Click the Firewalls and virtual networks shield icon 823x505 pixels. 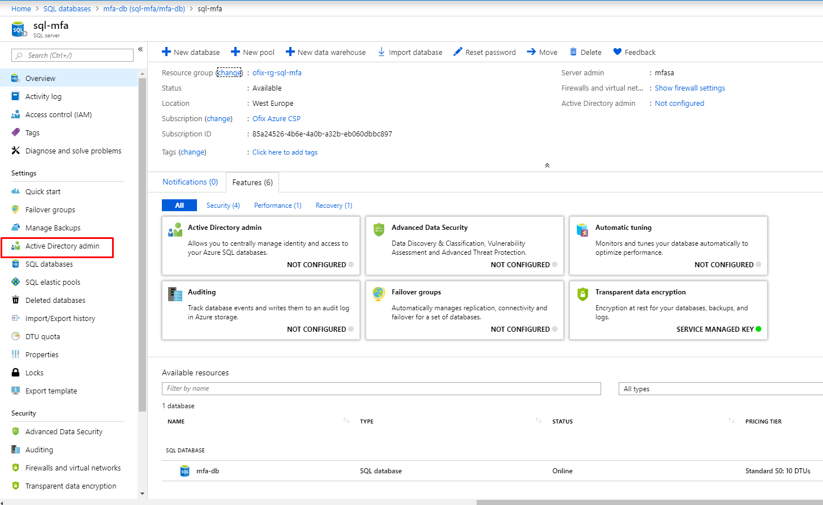coord(15,468)
